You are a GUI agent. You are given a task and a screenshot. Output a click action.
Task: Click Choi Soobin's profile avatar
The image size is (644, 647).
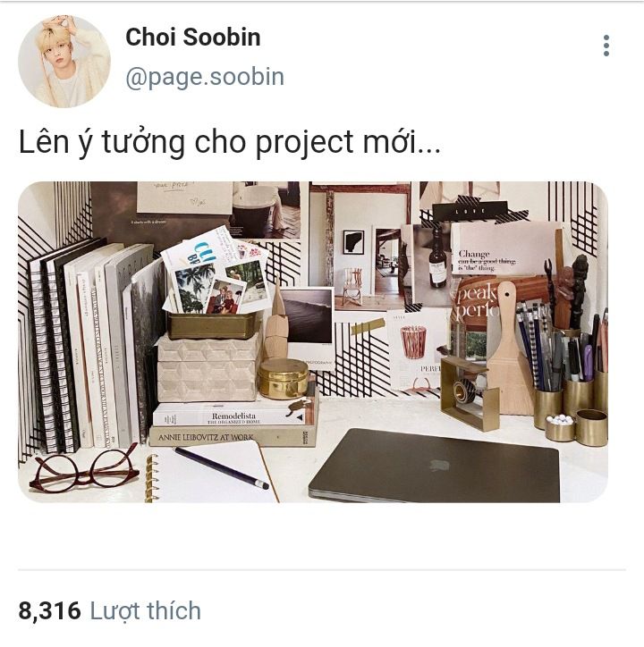(x=64, y=62)
